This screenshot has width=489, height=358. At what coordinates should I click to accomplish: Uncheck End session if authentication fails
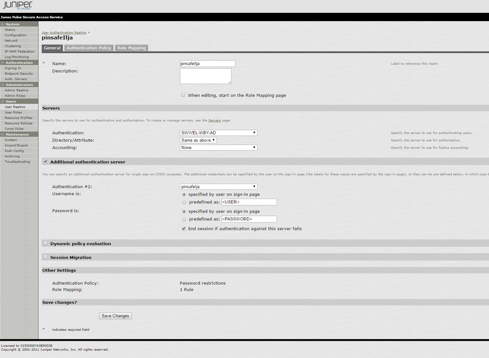[x=183, y=228]
